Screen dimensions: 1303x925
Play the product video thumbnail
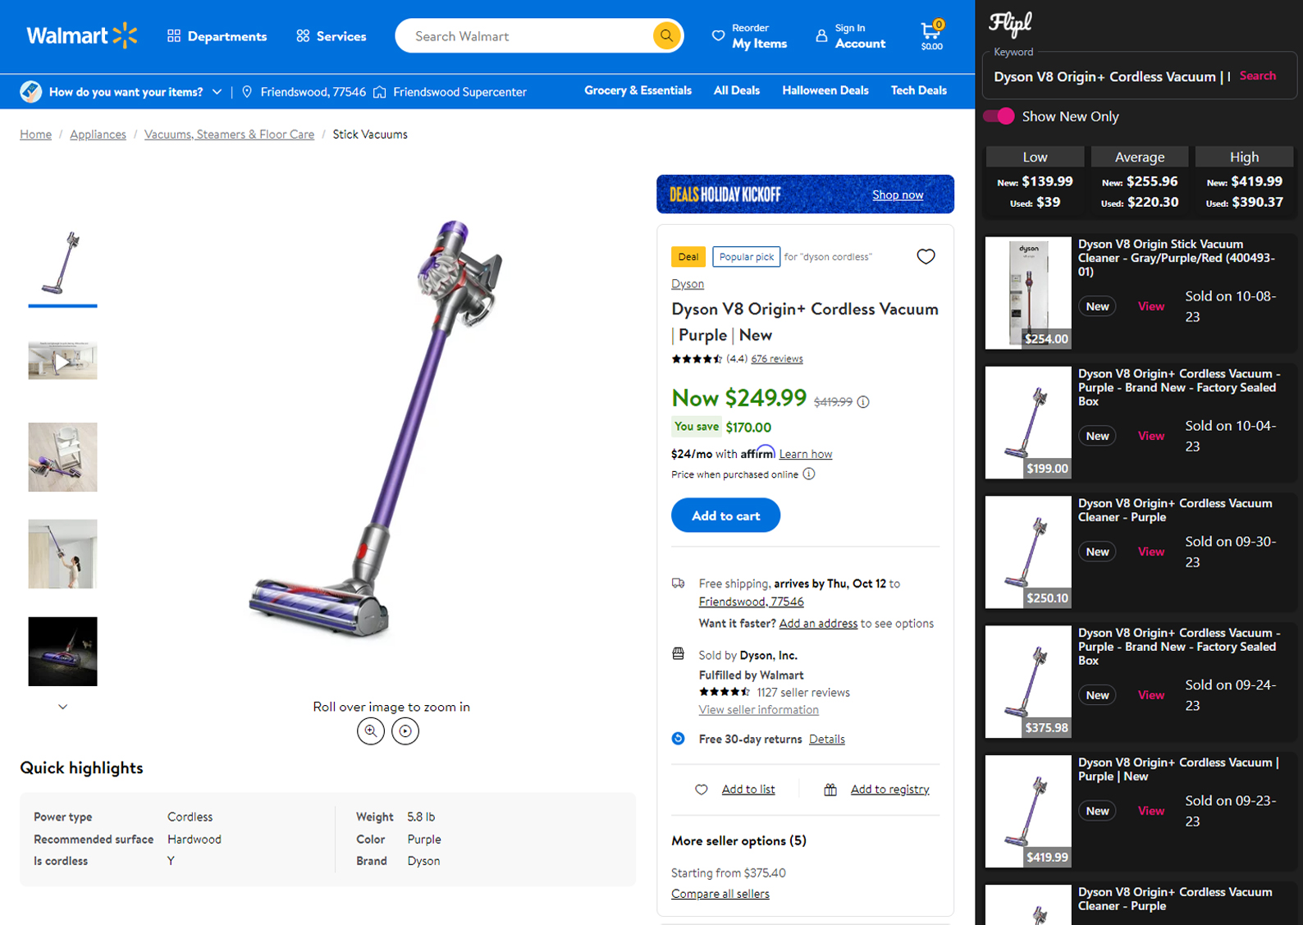pyautogui.click(x=62, y=360)
